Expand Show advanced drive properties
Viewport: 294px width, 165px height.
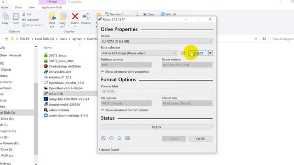point(125,71)
